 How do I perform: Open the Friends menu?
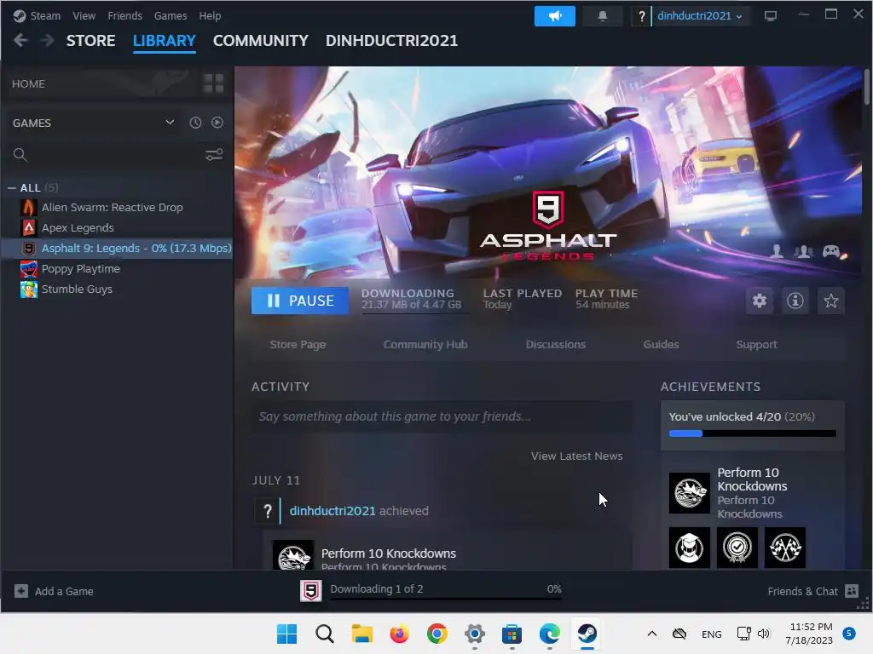click(x=124, y=16)
